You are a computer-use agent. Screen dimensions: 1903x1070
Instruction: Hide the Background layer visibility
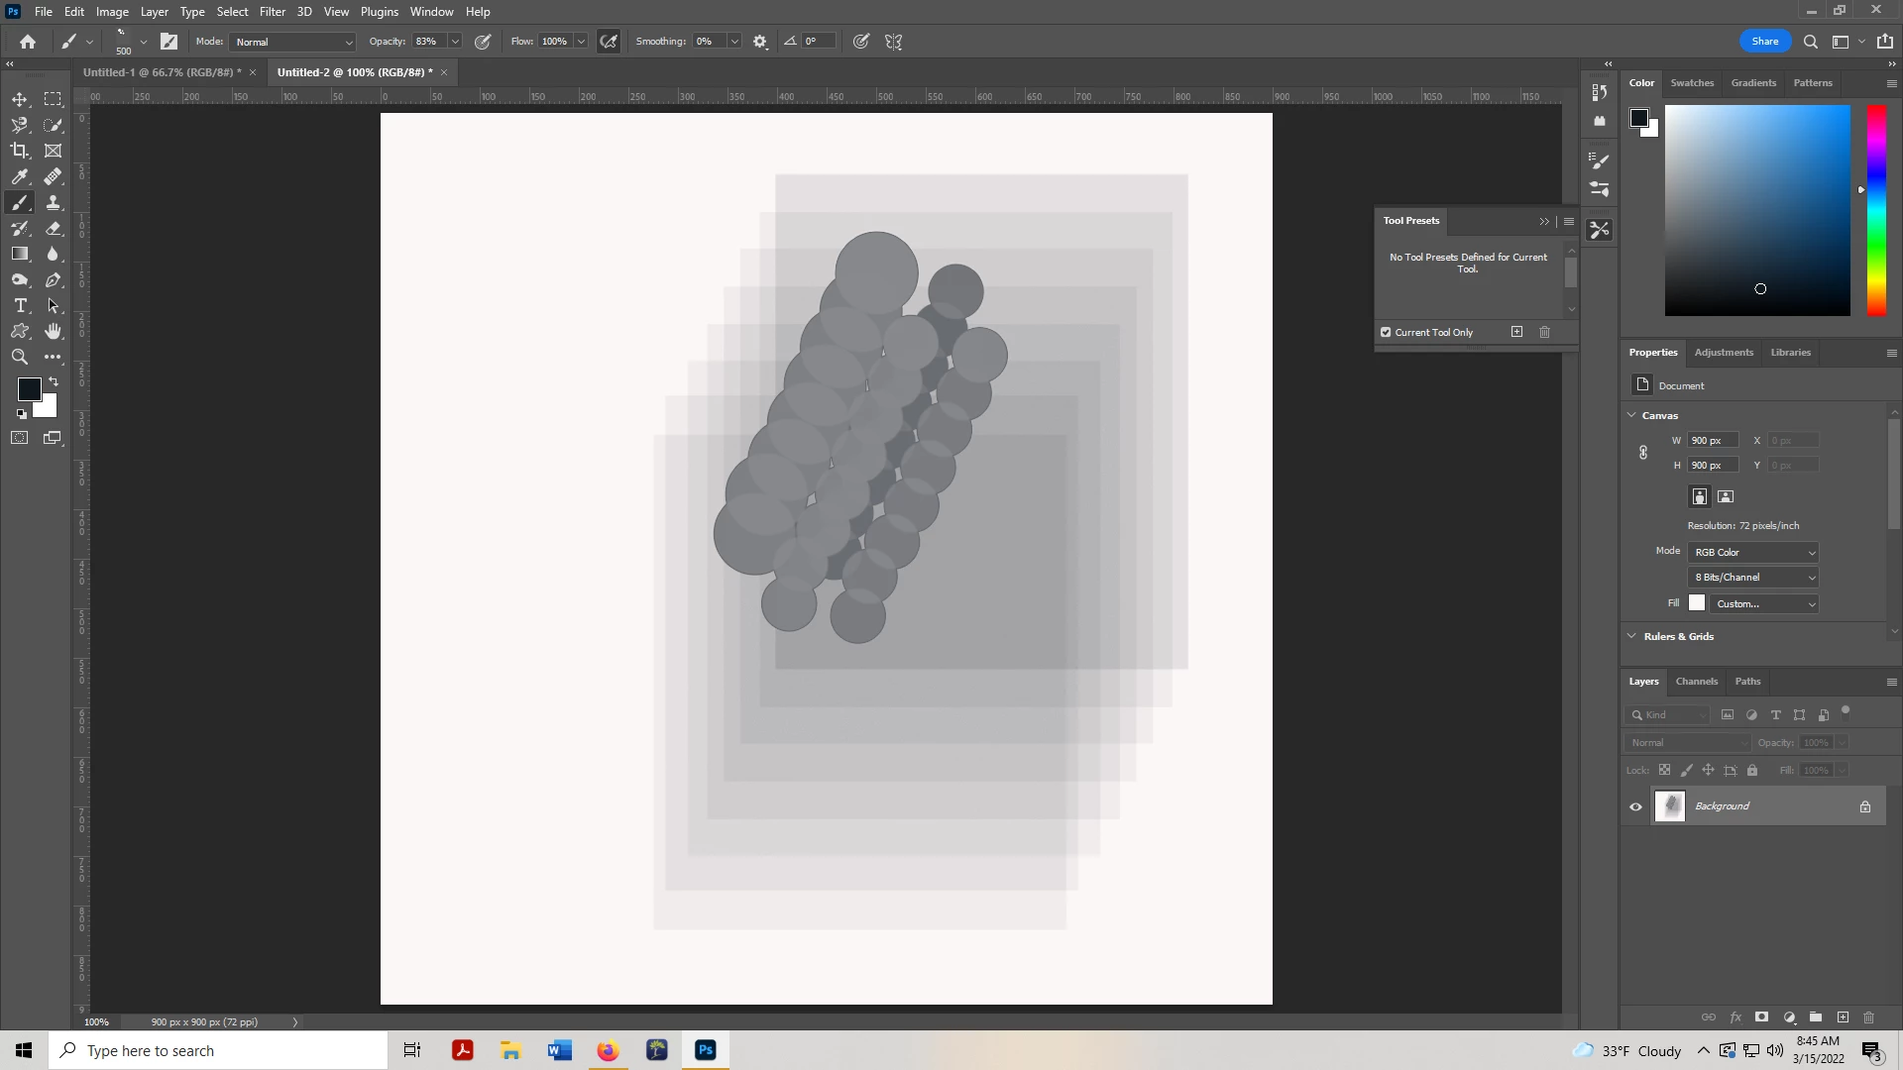[x=1635, y=806]
